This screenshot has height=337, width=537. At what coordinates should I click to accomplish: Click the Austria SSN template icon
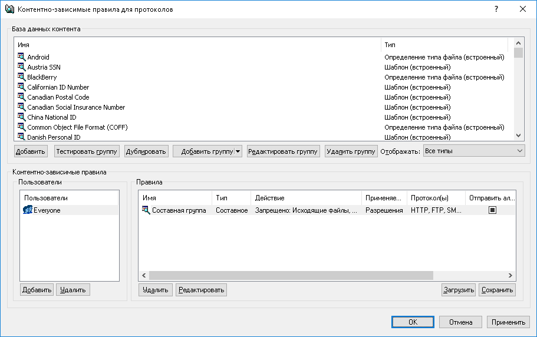22,67
